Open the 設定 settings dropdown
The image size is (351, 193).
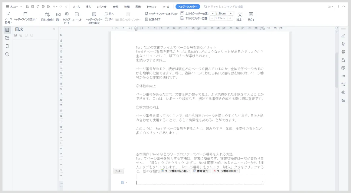tap(240, 17)
